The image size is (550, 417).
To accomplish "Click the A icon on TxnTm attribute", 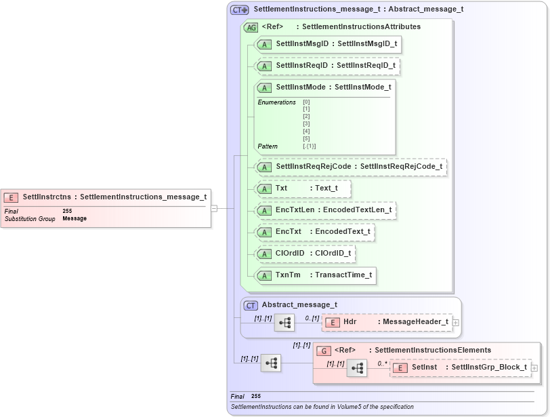I will (263, 275).
